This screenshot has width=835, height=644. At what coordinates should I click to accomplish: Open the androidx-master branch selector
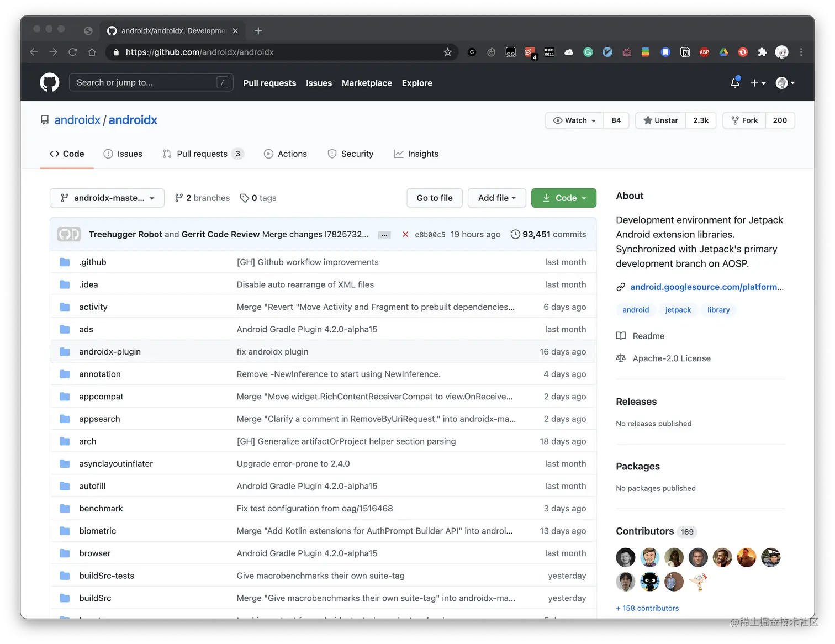[107, 198]
